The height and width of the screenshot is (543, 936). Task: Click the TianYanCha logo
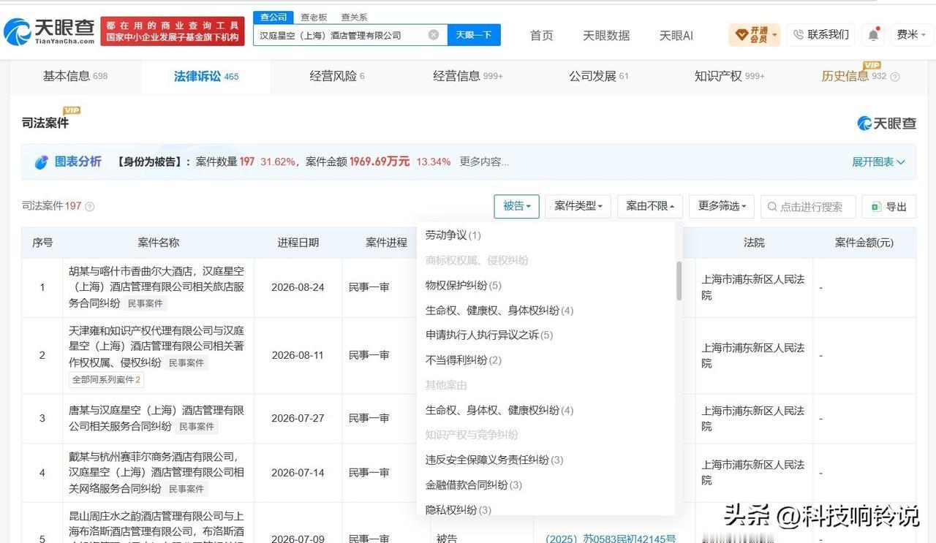[x=49, y=31]
